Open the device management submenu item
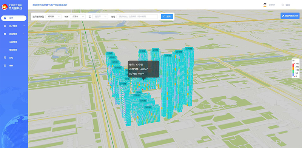 pyautogui.click(x=13, y=42)
